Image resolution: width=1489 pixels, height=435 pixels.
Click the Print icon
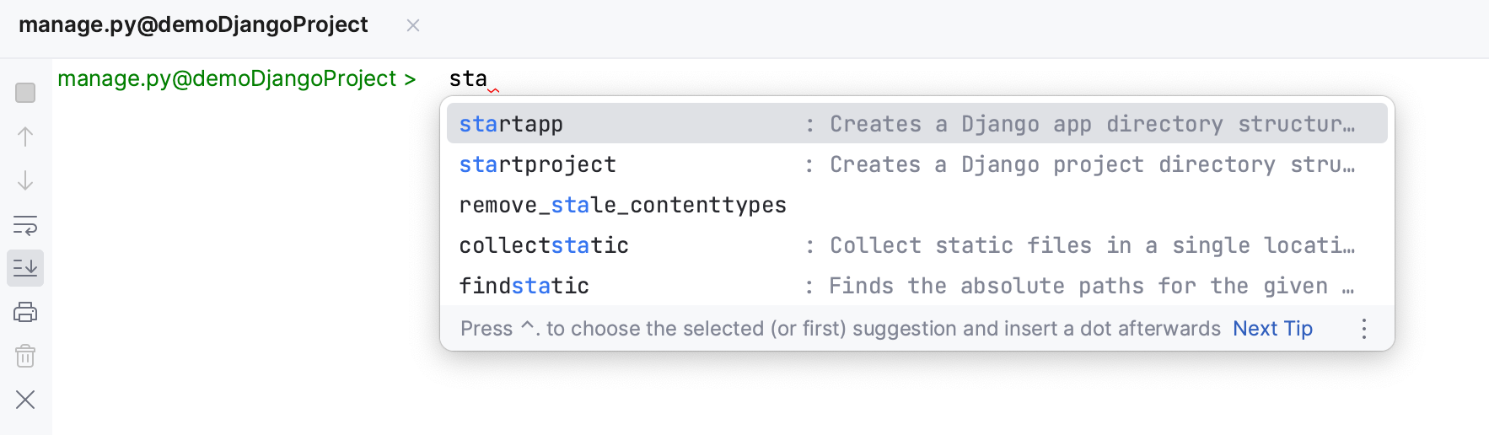[x=25, y=313]
